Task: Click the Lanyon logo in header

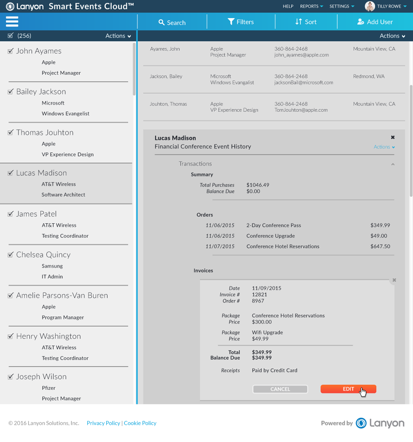Action: (x=25, y=6)
